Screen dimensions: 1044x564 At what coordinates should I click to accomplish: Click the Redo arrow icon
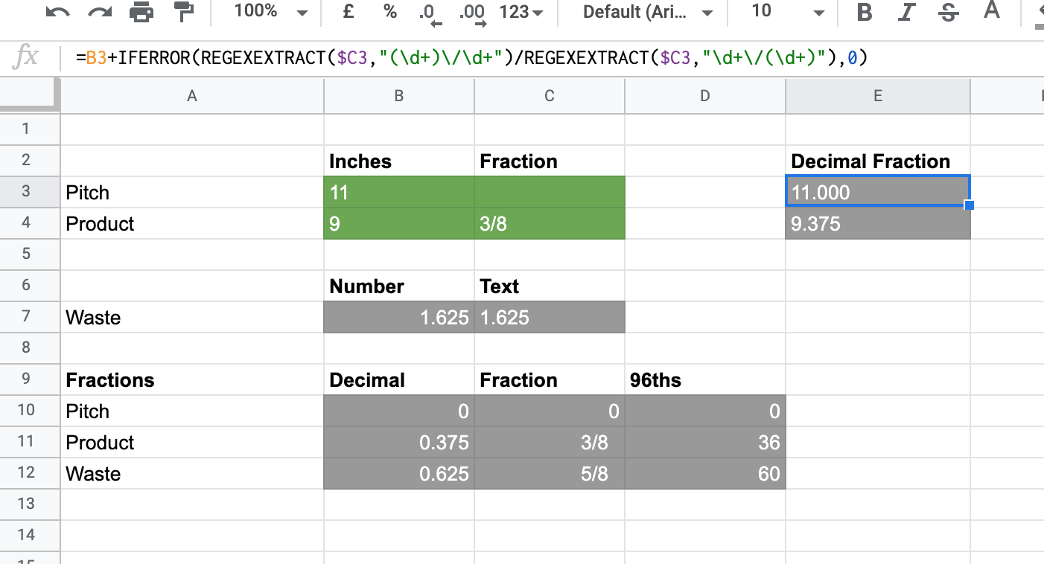[99, 12]
